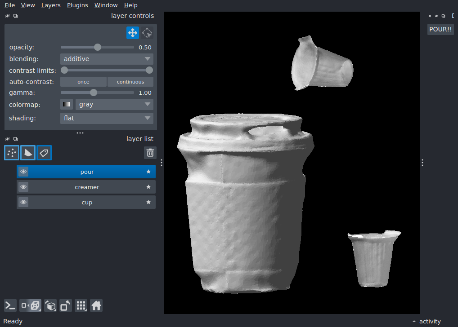This screenshot has width=458, height=327.
Task: Toggle visibility of cup layer
Action: [23, 202]
